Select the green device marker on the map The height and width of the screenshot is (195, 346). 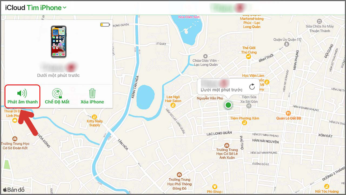pyautogui.click(x=228, y=105)
